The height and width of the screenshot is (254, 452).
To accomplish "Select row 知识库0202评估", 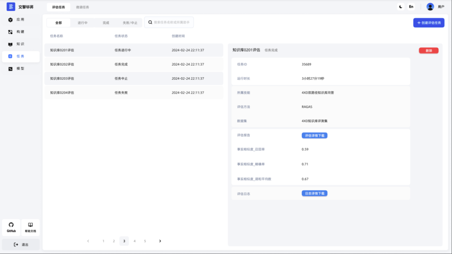I will click(x=134, y=64).
